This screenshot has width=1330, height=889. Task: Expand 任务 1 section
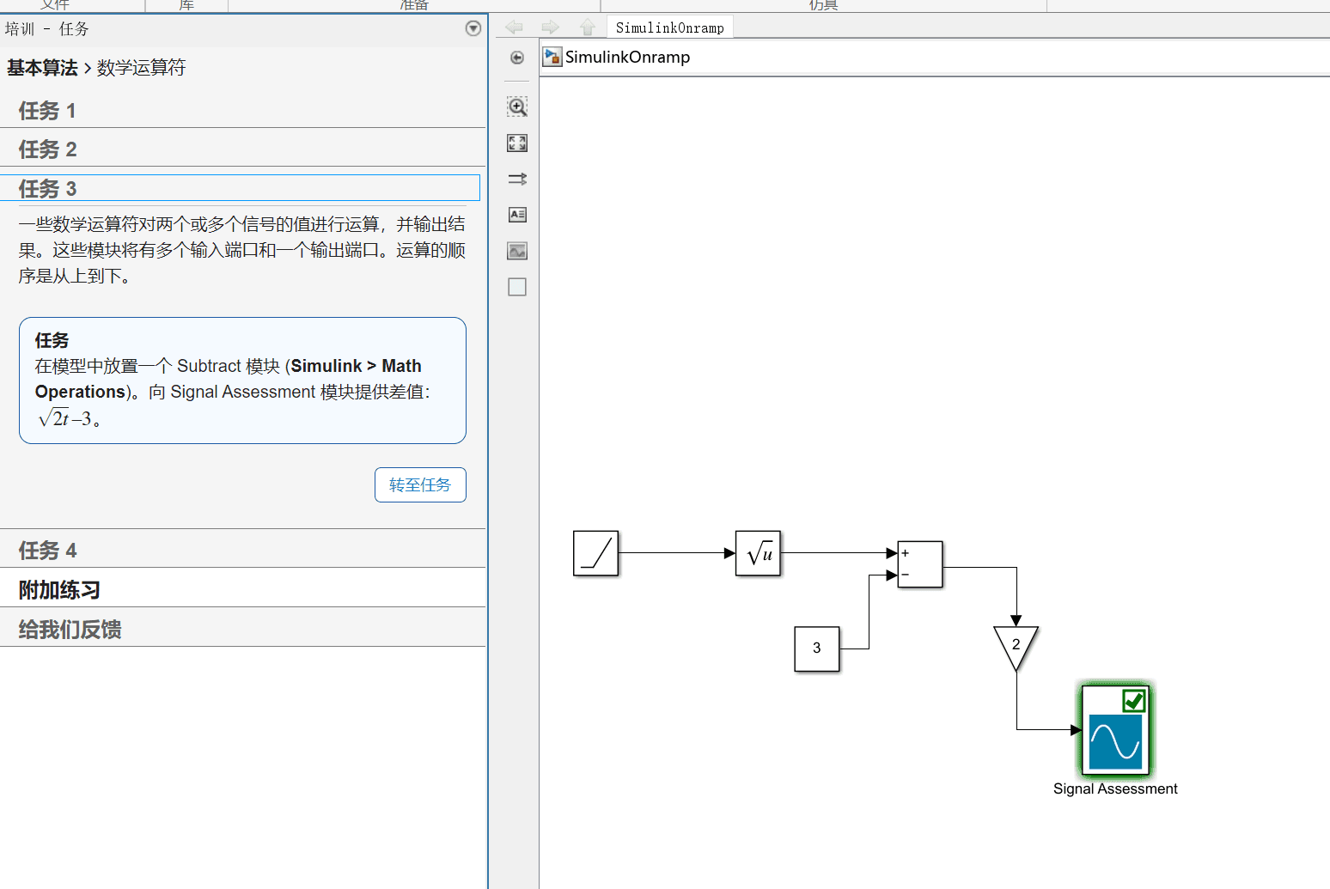[x=243, y=111]
